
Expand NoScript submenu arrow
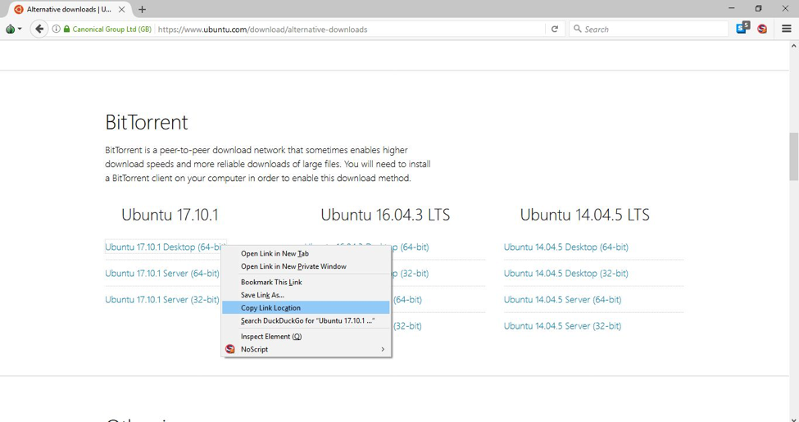click(x=383, y=349)
